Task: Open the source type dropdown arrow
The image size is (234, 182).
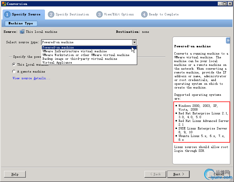Action: (x=134, y=42)
